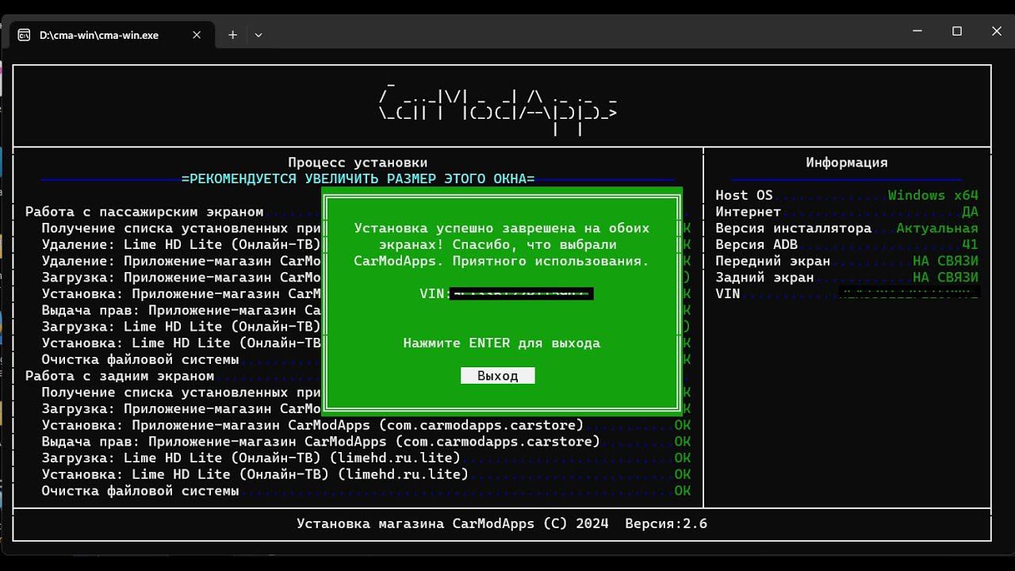Click the Версия:2.6 footer text
Screen dimensions: 1015x571
(x=666, y=523)
